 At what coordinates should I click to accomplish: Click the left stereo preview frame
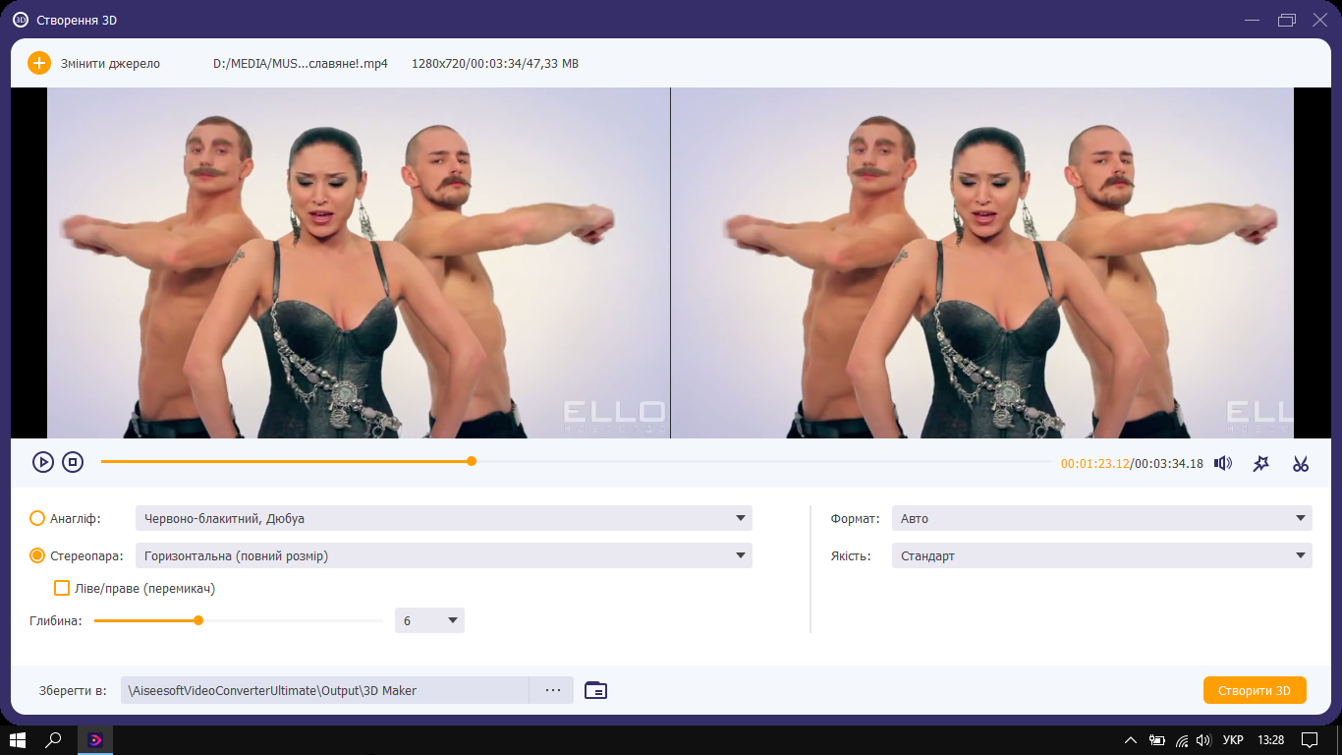click(x=358, y=262)
